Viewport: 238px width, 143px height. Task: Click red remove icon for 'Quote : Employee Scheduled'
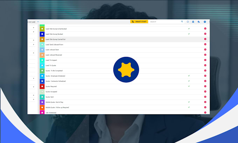pos(205,76)
